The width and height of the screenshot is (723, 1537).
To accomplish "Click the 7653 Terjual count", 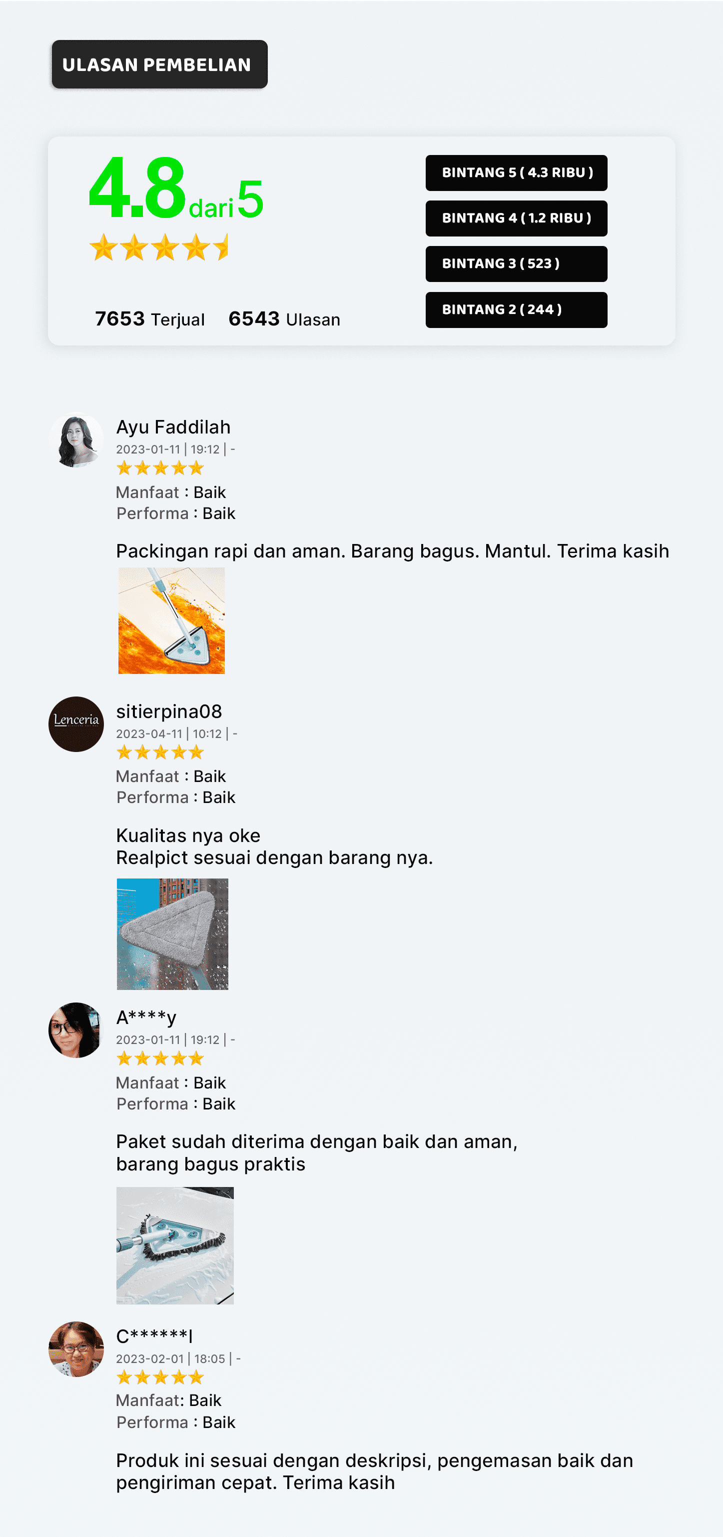I will [149, 319].
